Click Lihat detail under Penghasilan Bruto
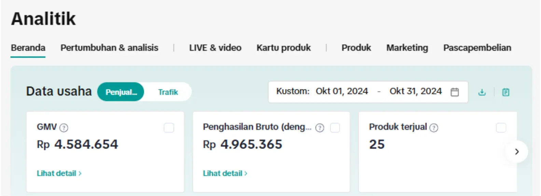Screen dimensions: 541x196 (225, 173)
